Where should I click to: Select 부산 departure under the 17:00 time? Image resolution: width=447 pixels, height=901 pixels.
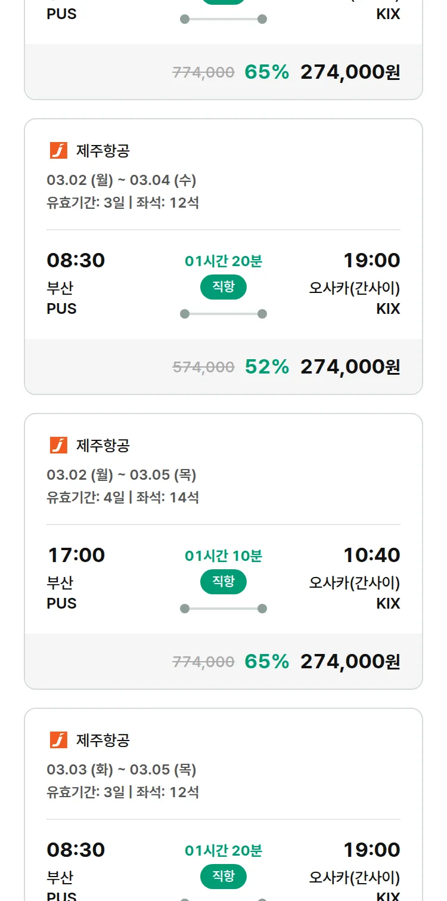click(60, 582)
